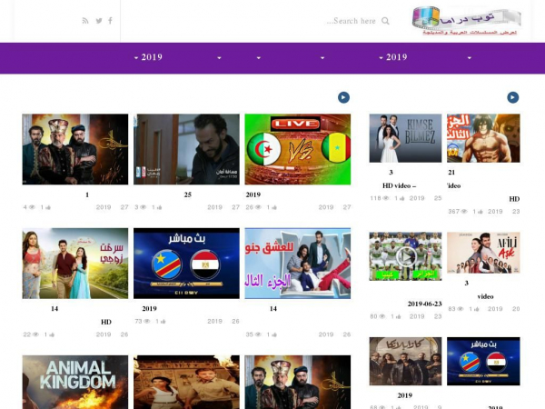Open the group on white sofa series thumbnail

click(x=298, y=264)
